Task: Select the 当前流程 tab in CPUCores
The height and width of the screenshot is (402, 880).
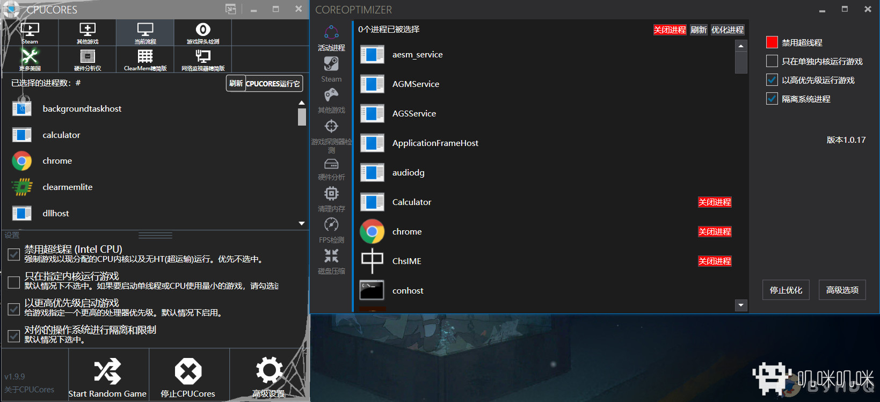Action: coord(145,33)
